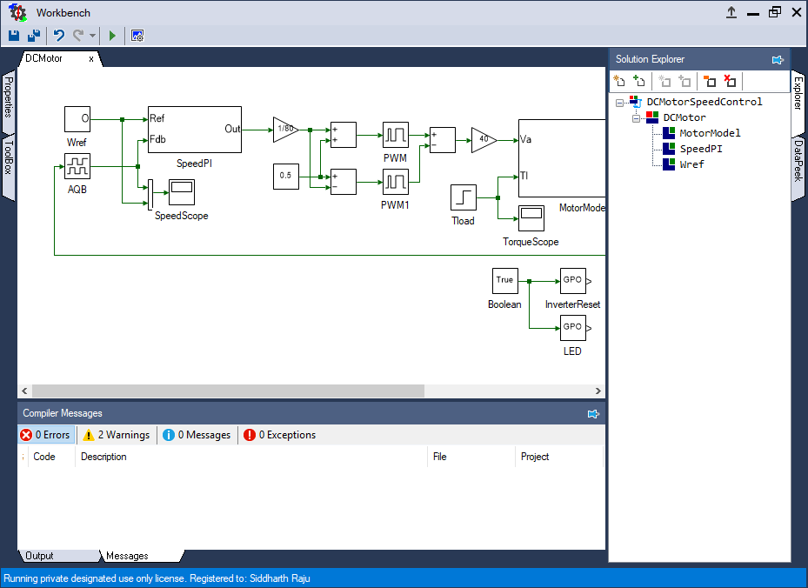Open the redo history dropdown arrow

pyautogui.click(x=92, y=36)
